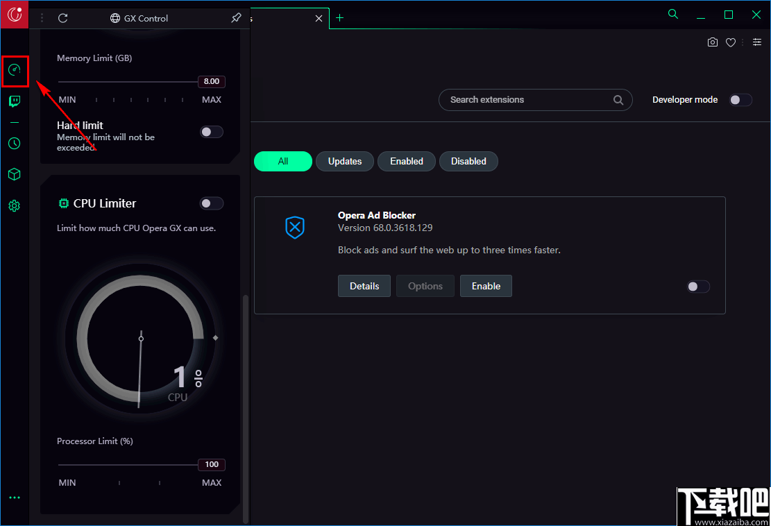Select the Enabled filter tab
Screen dimensions: 771x526
click(x=407, y=161)
